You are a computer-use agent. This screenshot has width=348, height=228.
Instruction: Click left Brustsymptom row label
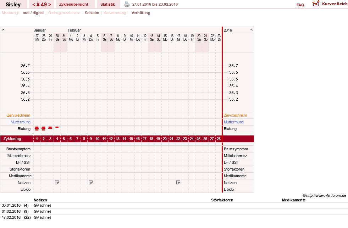[x=18, y=149]
